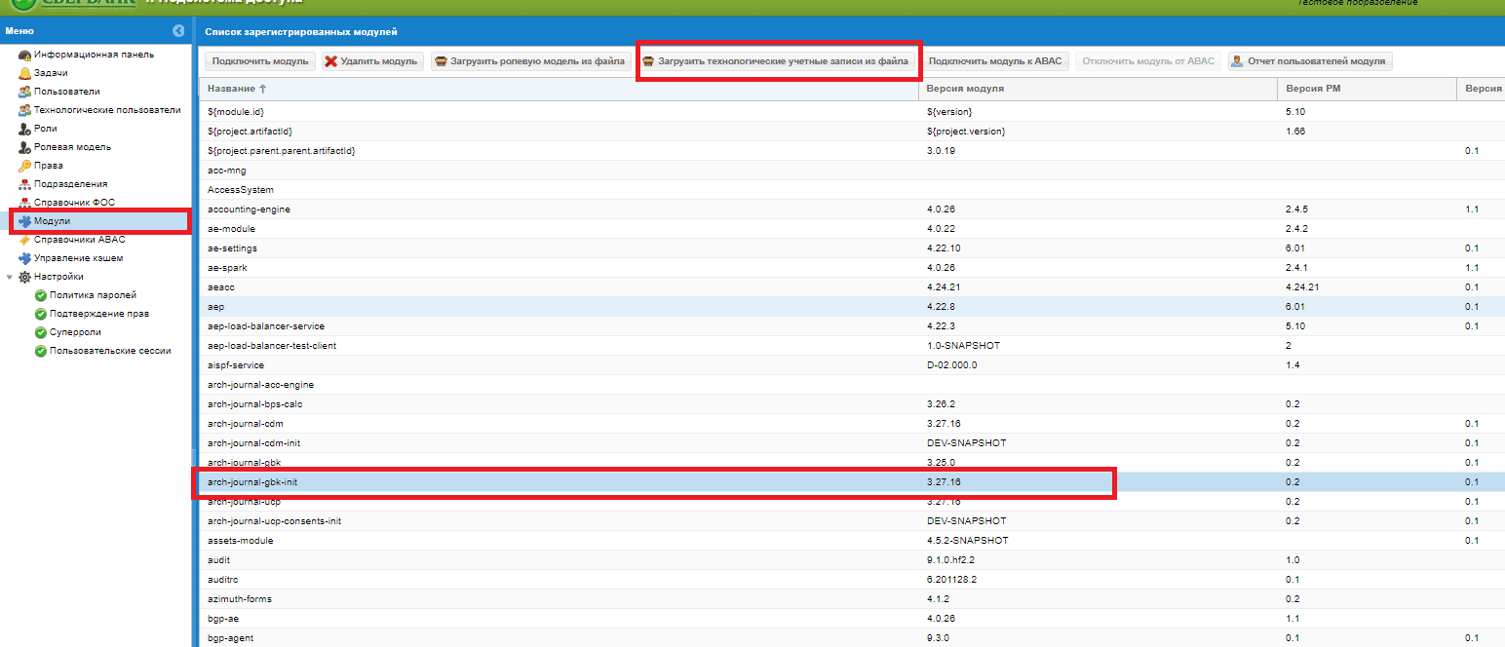
Task: Click the Права key icon
Action: 25,166
